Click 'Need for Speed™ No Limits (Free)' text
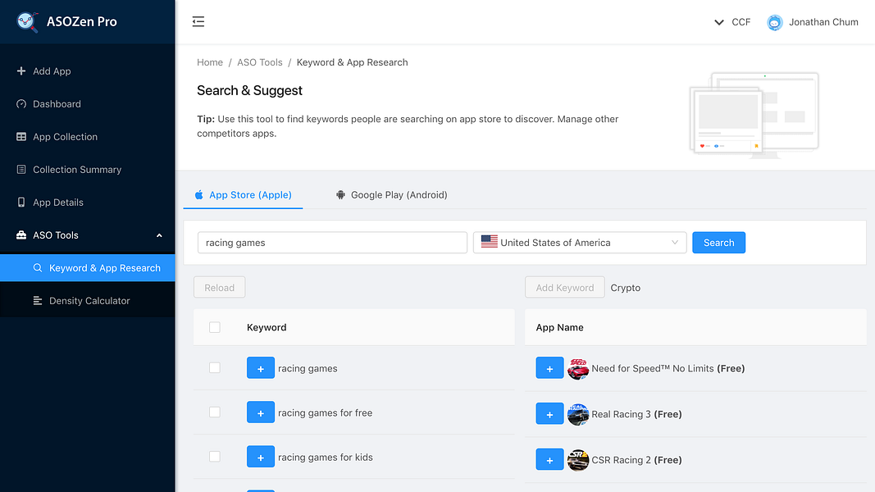The width and height of the screenshot is (875, 492). point(668,368)
